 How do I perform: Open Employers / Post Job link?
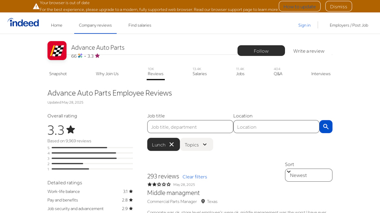pyautogui.click(x=349, y=25)
